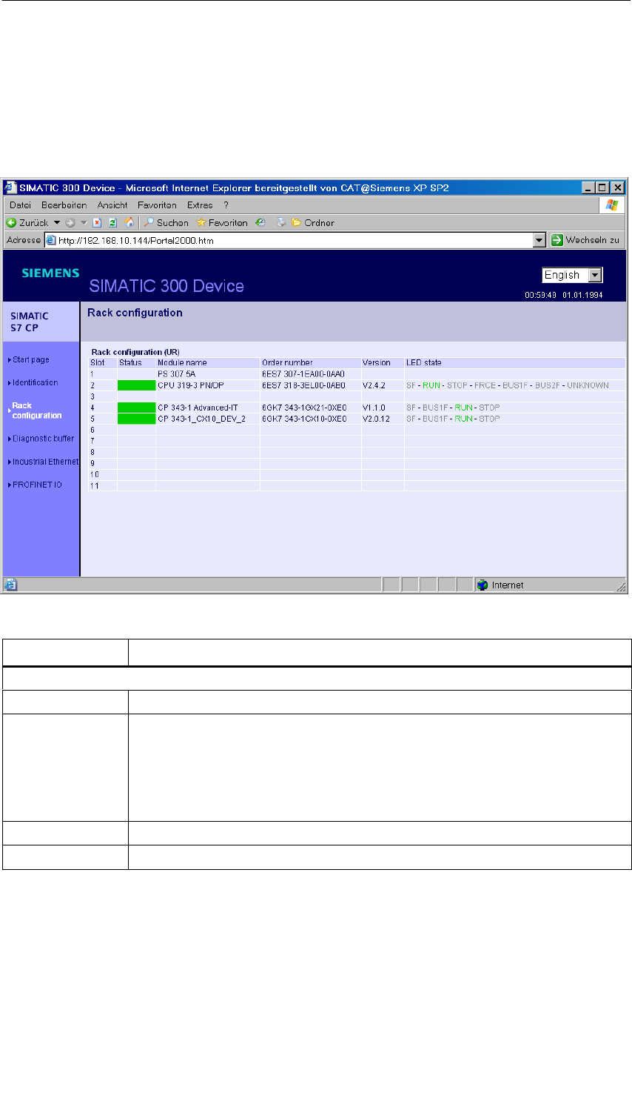
Task: Click green status of CP 343-1 Advanced-IT
Action: 136,408
